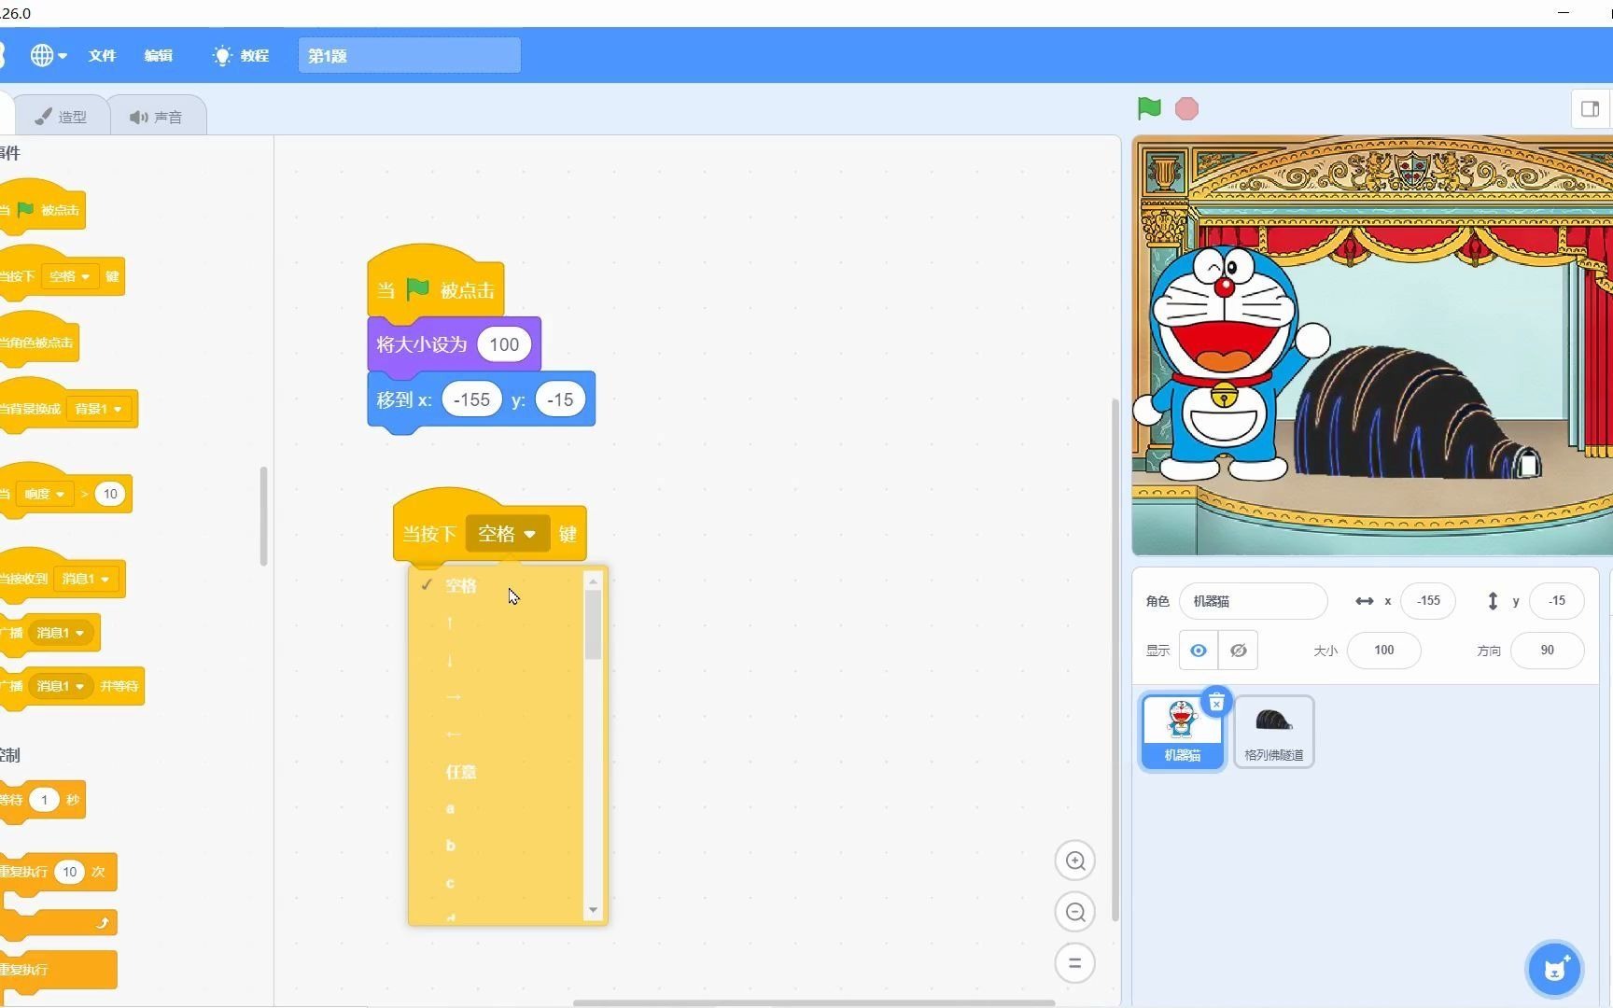Click the key list scroll down arrow
Screen dimensions: 1613x1008
[593, 910]
